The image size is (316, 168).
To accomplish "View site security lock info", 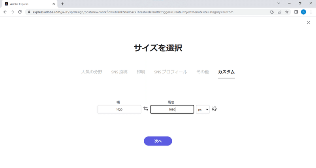I will 29,12.
